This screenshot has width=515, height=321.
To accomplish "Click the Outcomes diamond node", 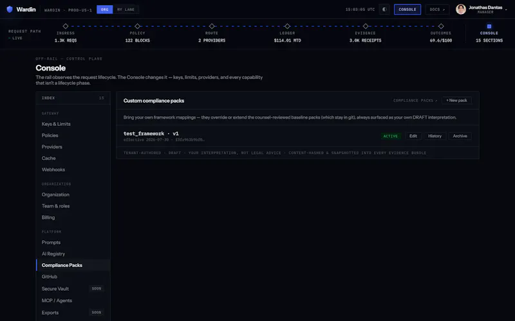I will (441, 26).
